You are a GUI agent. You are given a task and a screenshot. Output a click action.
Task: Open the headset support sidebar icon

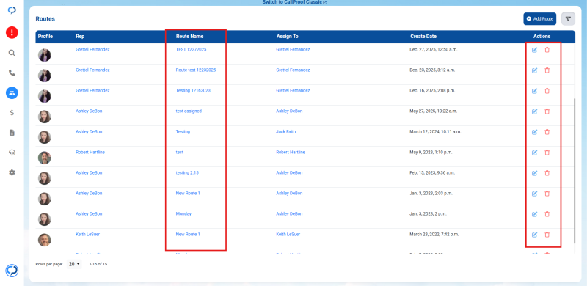(x=12, y=153)
